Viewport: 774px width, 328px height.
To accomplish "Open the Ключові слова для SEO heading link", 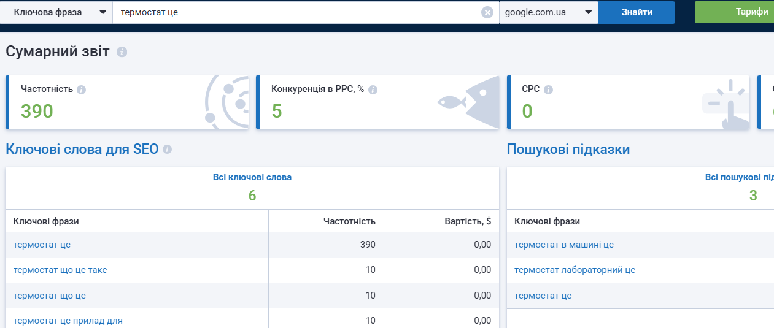I will pos(82,149).
